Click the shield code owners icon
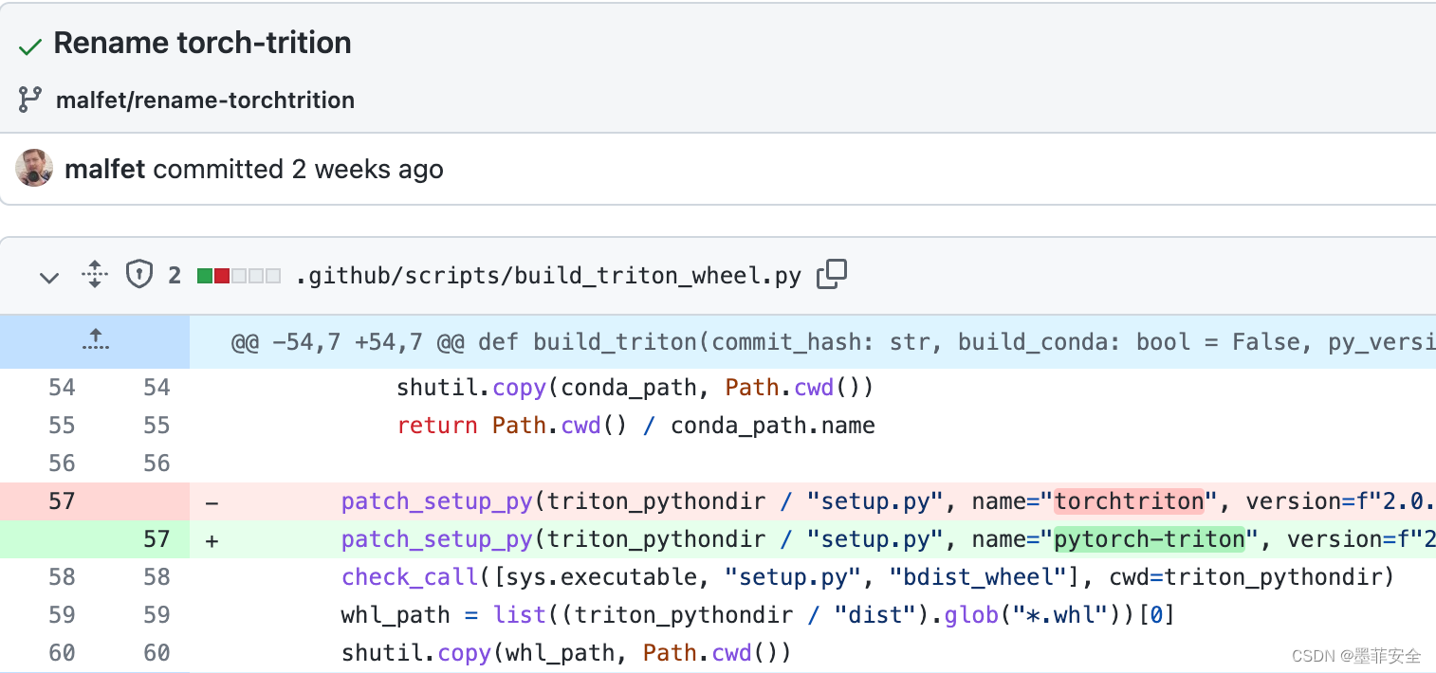1436x673 pixels. [139, 276]
